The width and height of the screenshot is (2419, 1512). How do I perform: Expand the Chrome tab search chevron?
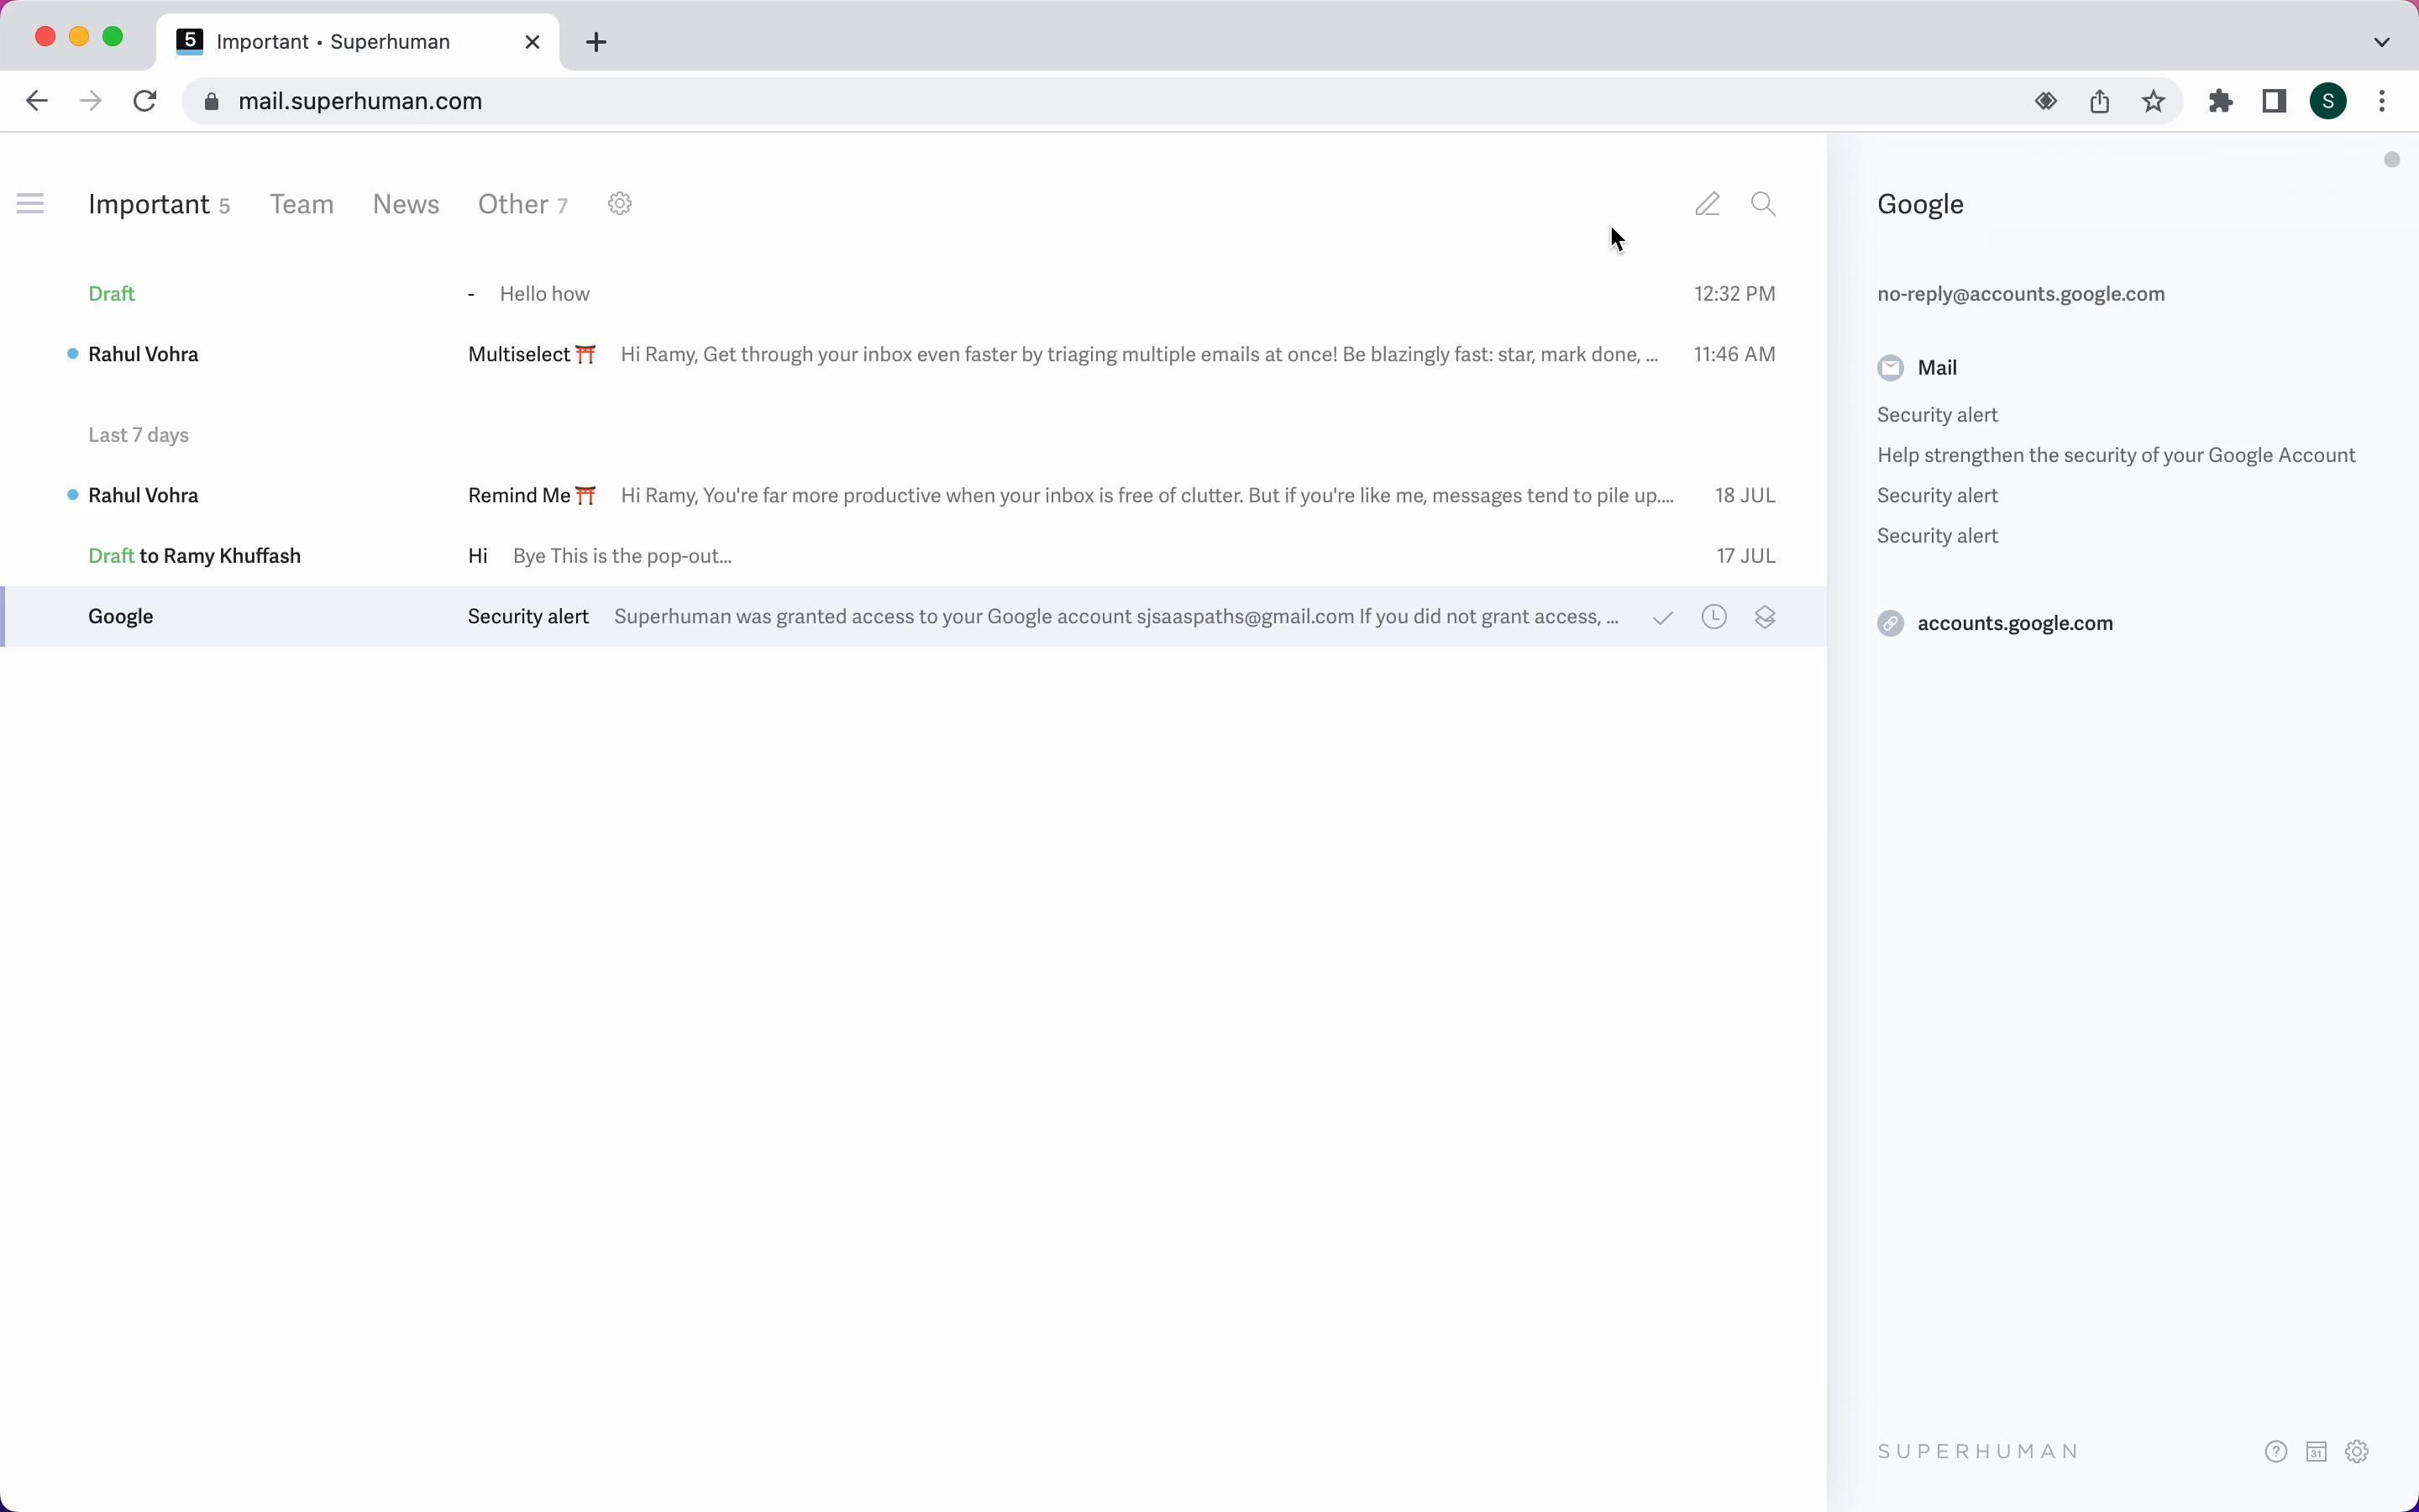2382,42
